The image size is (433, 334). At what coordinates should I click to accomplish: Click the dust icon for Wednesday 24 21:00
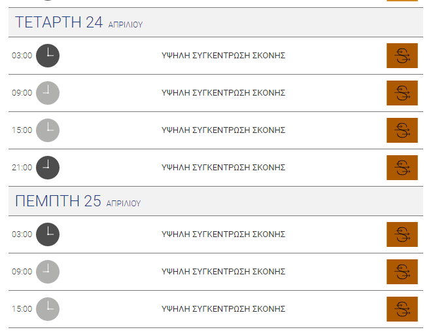402,168
